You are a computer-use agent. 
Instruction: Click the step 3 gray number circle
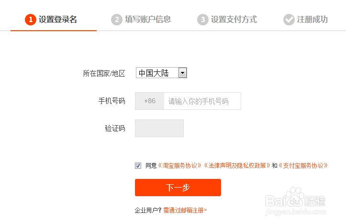click(x=202, y=20)
